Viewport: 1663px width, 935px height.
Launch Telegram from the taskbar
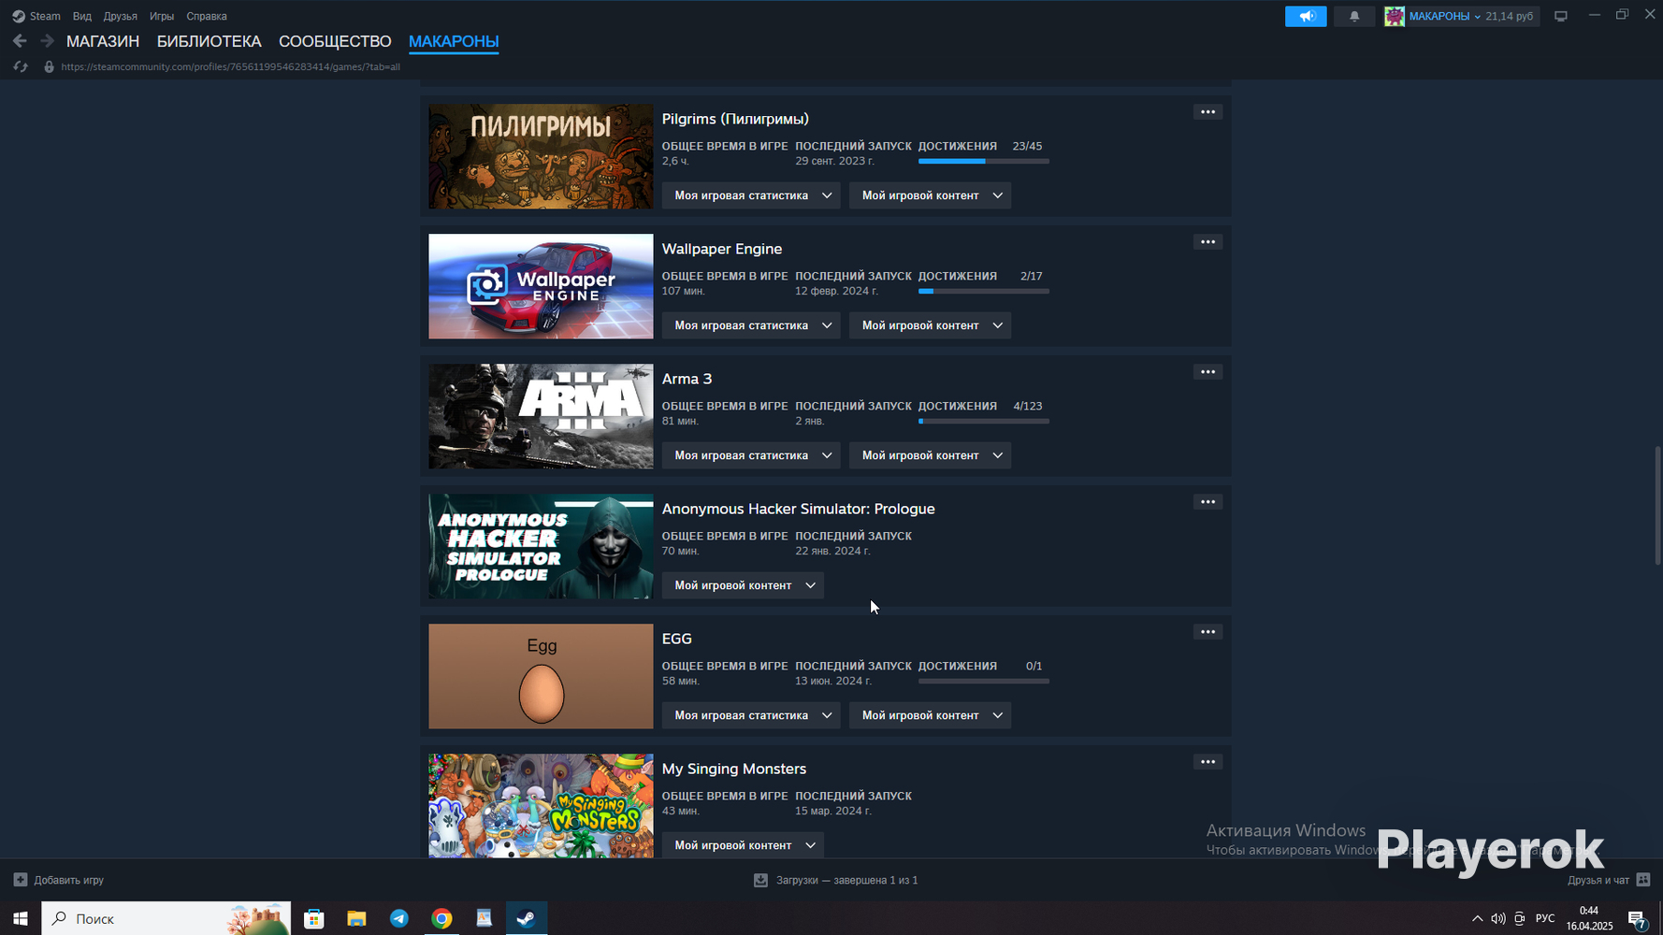[x=399, y=918]
